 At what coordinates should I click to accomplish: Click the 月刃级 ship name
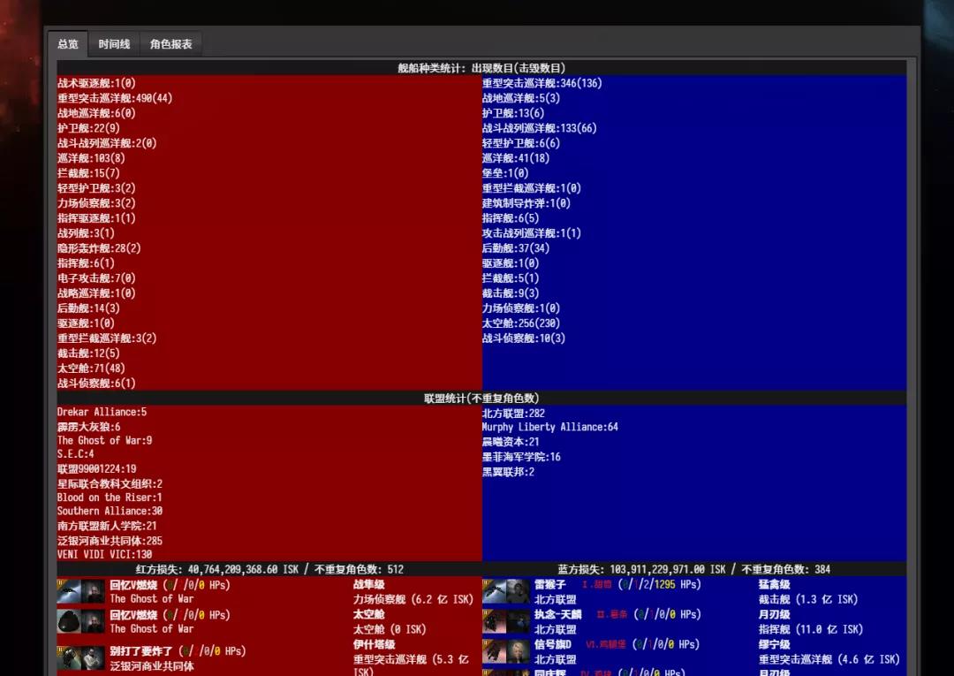[774, 614]
